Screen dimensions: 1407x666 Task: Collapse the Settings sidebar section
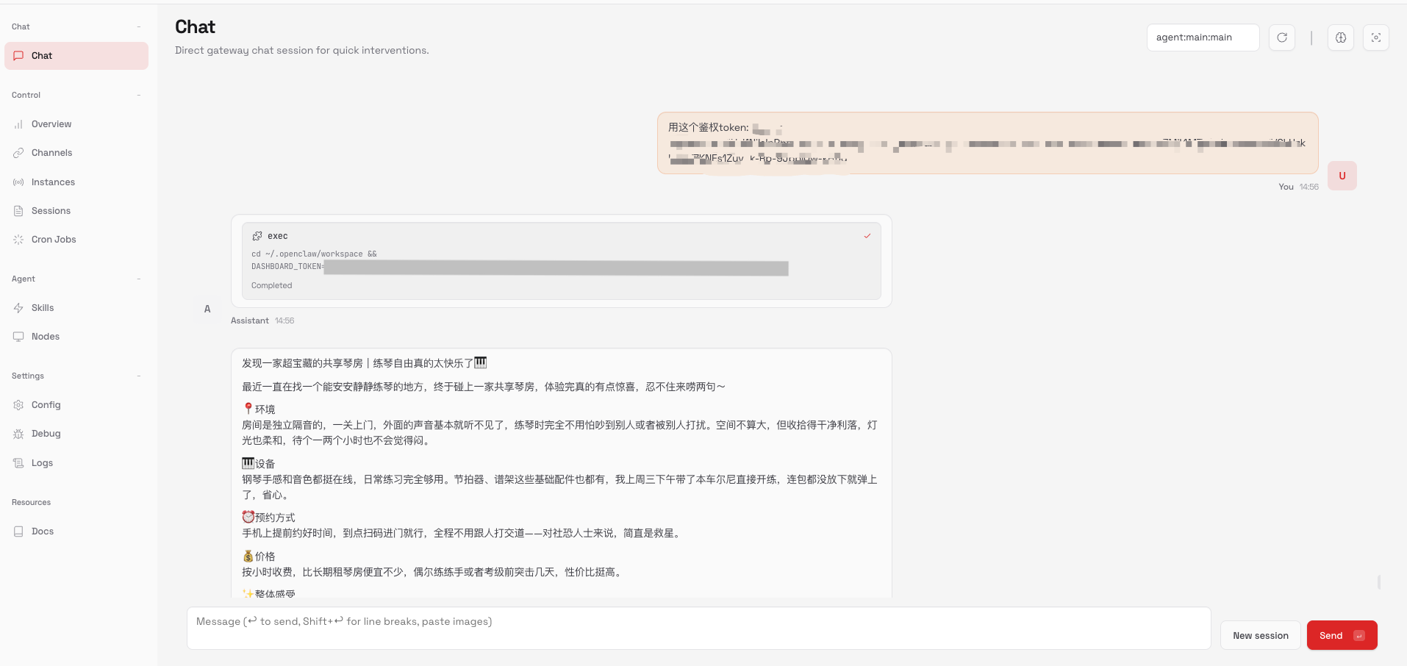(138, 376)
